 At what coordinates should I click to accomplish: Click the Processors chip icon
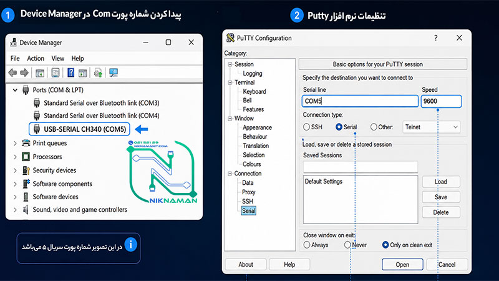(x=26, y=157)
